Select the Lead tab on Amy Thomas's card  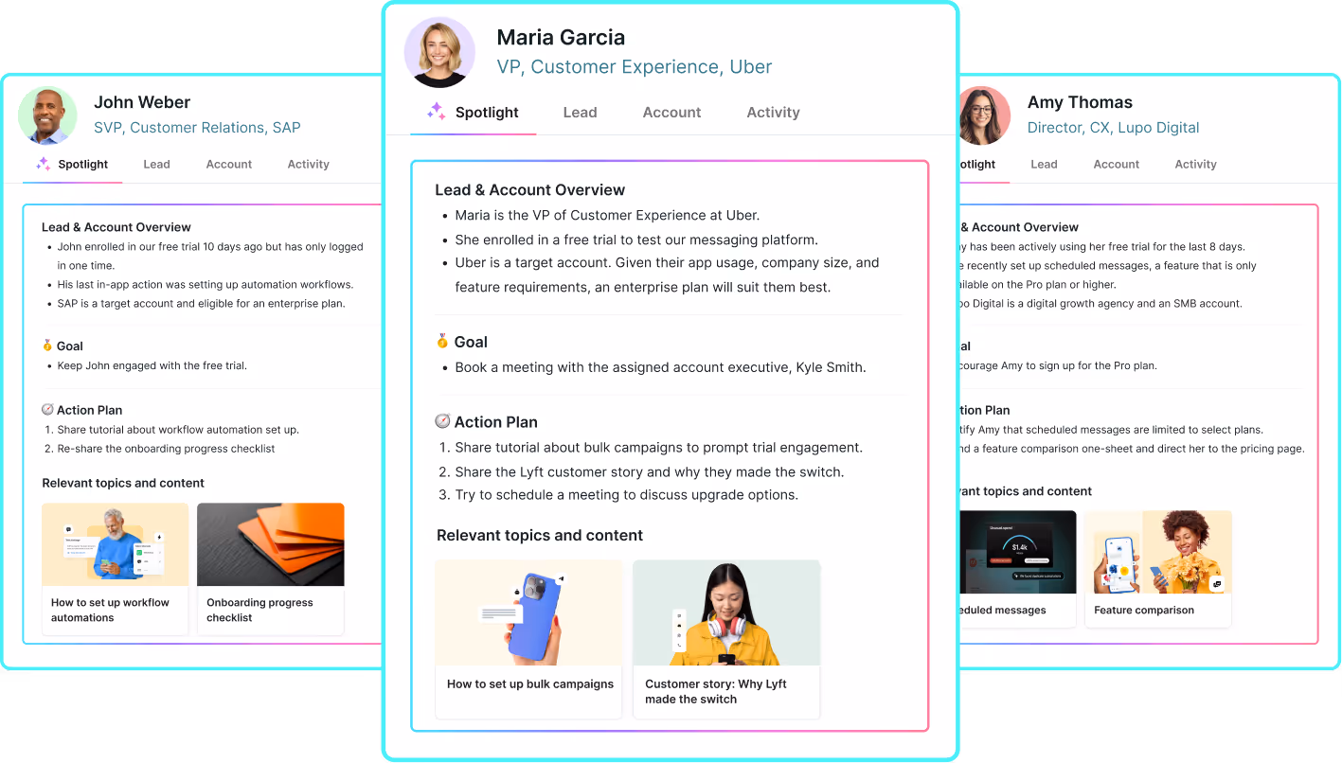tap(1044, 164)
